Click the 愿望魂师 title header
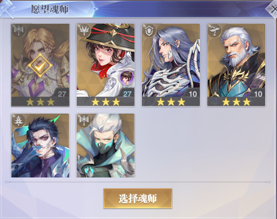This screenshot has width=277, height=219. coord(49,9)
